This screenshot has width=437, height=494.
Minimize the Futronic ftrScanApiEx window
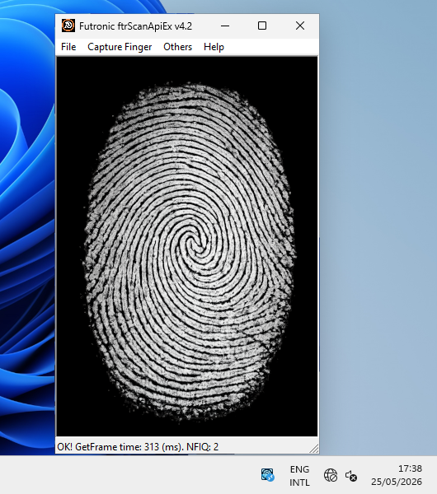pyautogui.click(x=225, y=26)
